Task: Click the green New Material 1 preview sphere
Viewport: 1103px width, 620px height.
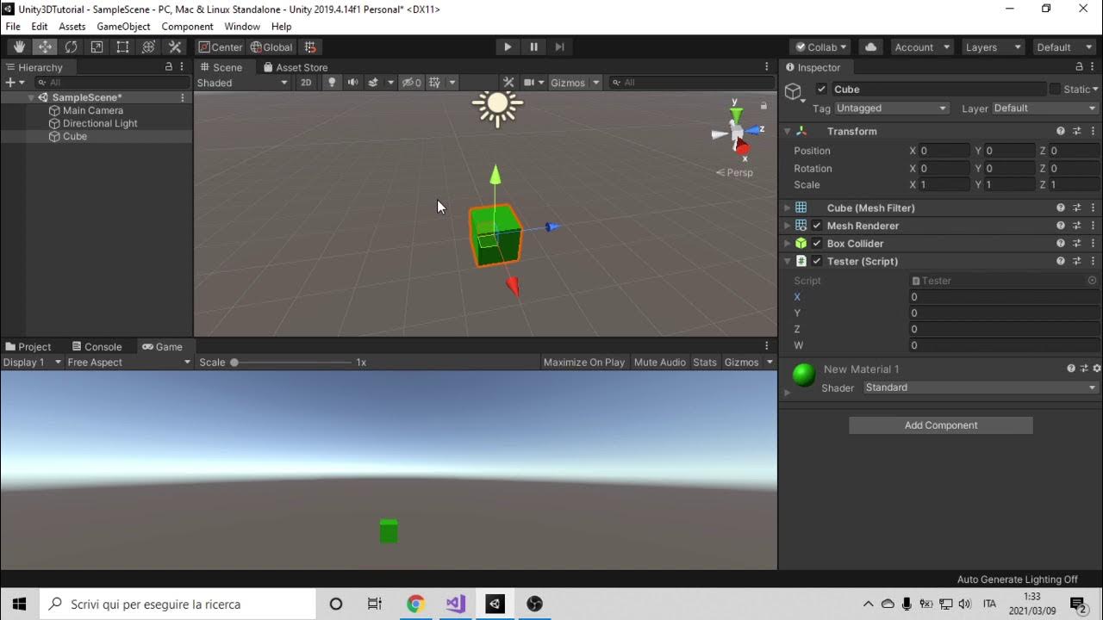Action: click(804, 375)
